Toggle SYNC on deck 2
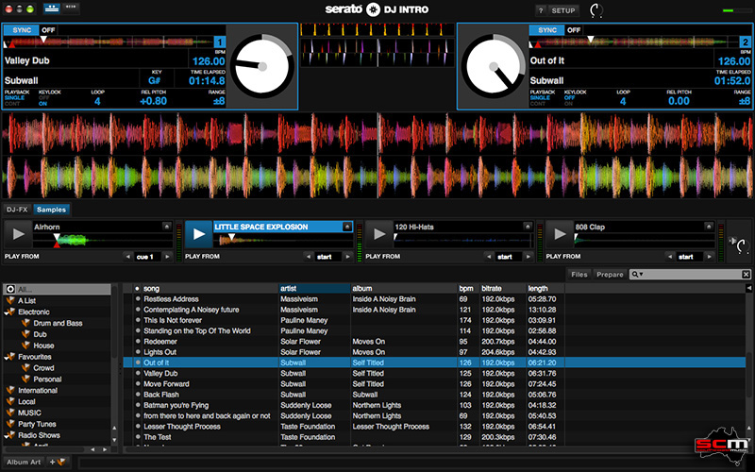The height and width of the screenshot is (472, 755). [x=547, y=30]
